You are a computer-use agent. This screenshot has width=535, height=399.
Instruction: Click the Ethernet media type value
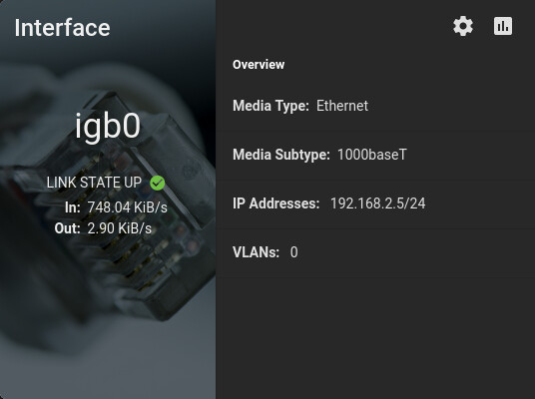[342, 106]
